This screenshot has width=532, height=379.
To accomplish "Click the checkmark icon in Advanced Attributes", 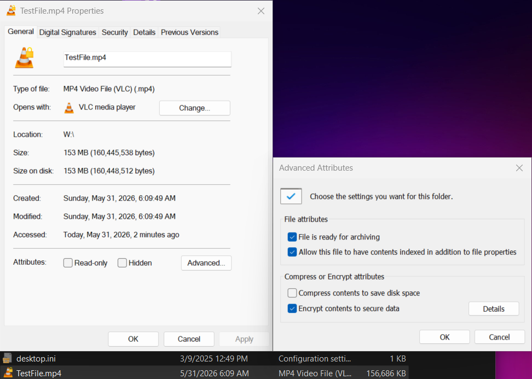I will pos(291,196).
